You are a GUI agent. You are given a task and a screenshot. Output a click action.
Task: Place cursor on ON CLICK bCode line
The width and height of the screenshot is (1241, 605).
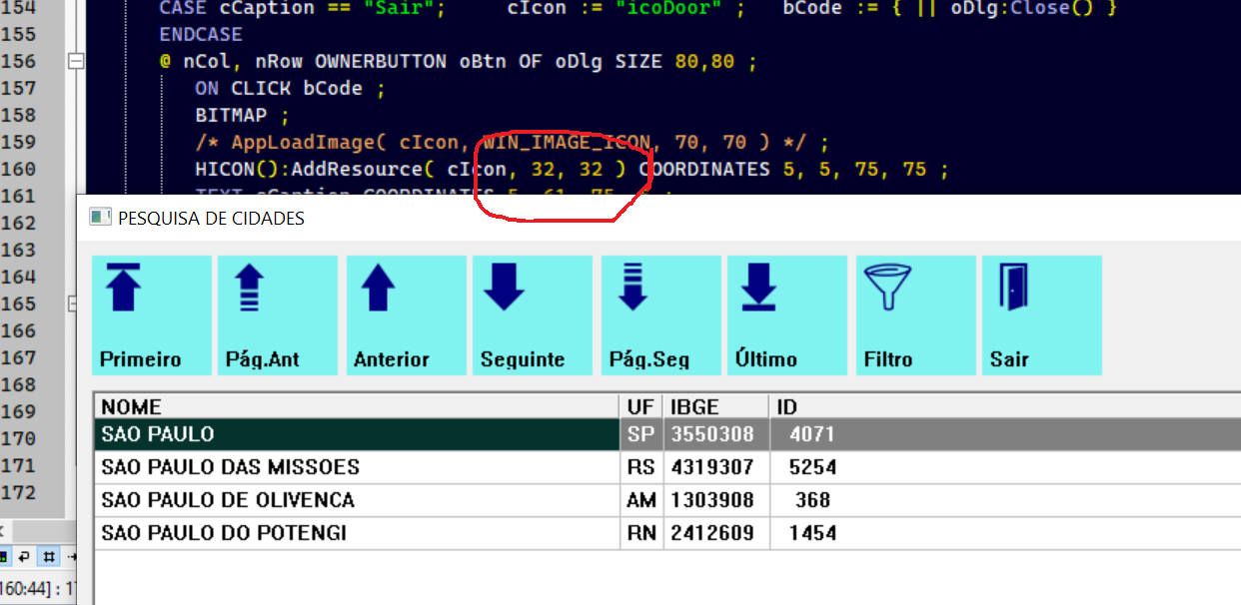coord(290,88)
